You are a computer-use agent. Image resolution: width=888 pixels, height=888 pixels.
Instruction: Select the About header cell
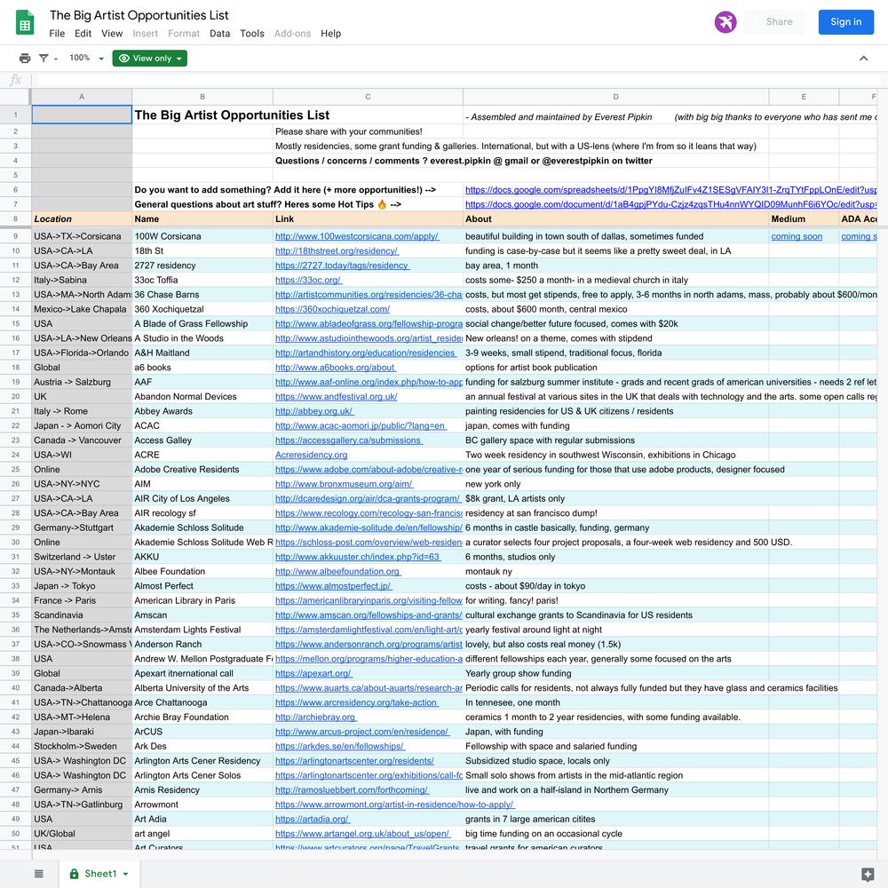click(x=615, y=218)
